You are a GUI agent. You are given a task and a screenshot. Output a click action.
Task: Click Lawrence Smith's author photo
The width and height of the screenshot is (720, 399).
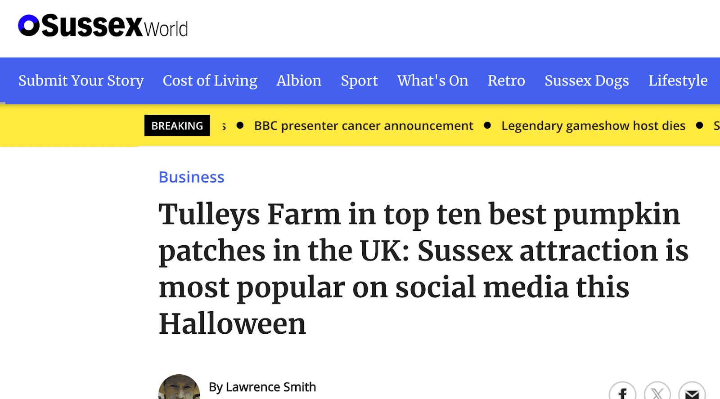(x=179, y=389)
